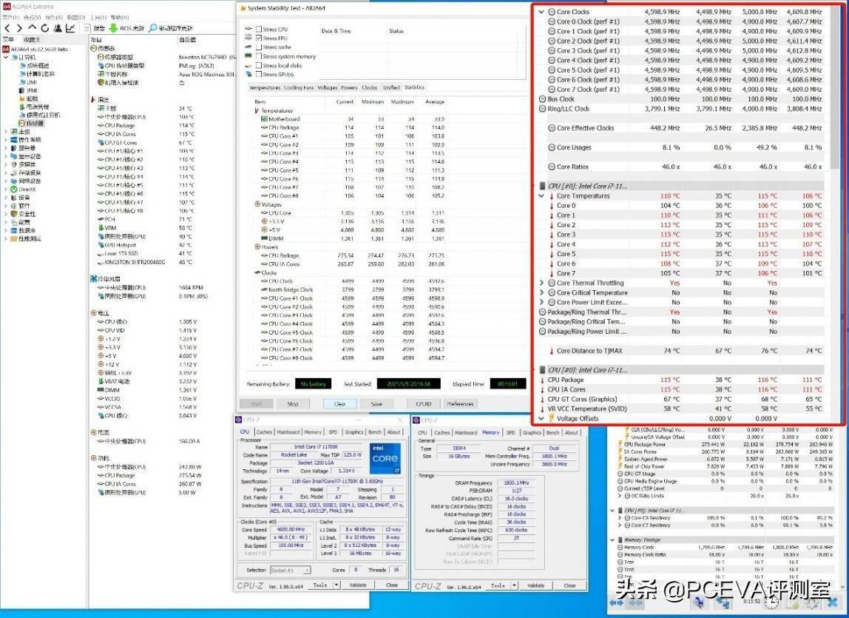This screenshot has height=618, width=849.
Task: Uncheck the Stress FPU checkbox
Action: pos(259,38)
